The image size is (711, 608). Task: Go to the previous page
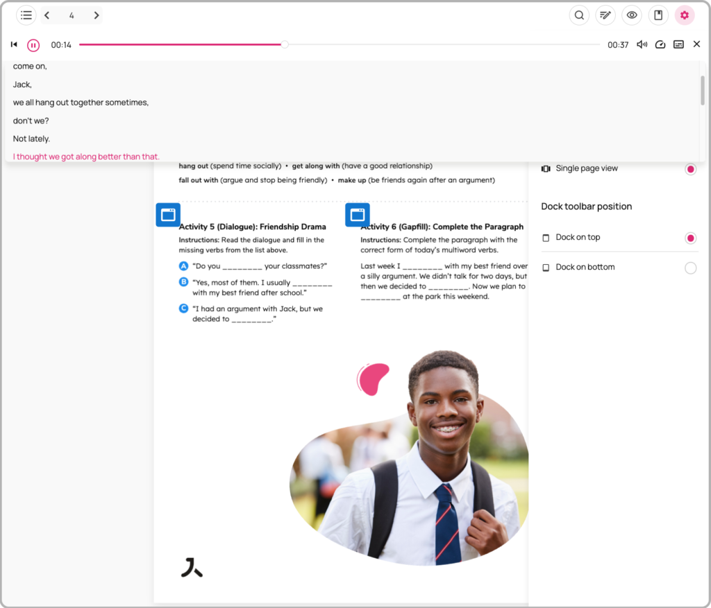click(x=47, y=15)
